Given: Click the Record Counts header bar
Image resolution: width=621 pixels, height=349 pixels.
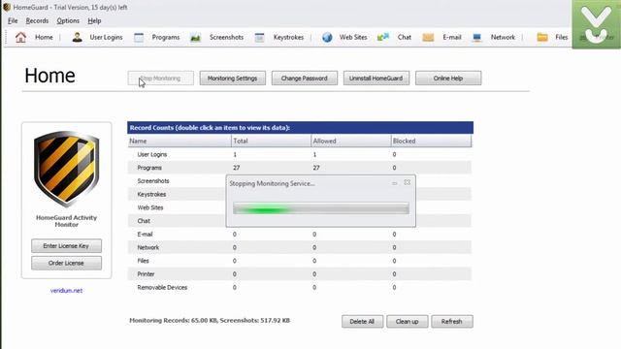Looking at the screenshot, I should [300, 128].
